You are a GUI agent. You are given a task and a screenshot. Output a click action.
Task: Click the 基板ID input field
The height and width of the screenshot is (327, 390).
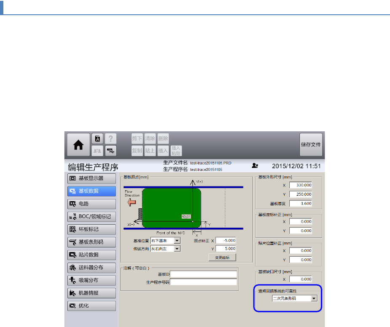coord(203,274)
